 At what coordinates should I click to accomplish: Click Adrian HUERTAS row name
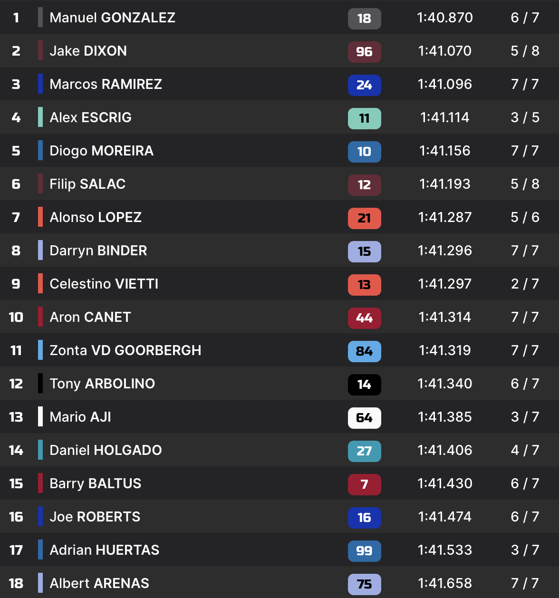pos(104,550)
